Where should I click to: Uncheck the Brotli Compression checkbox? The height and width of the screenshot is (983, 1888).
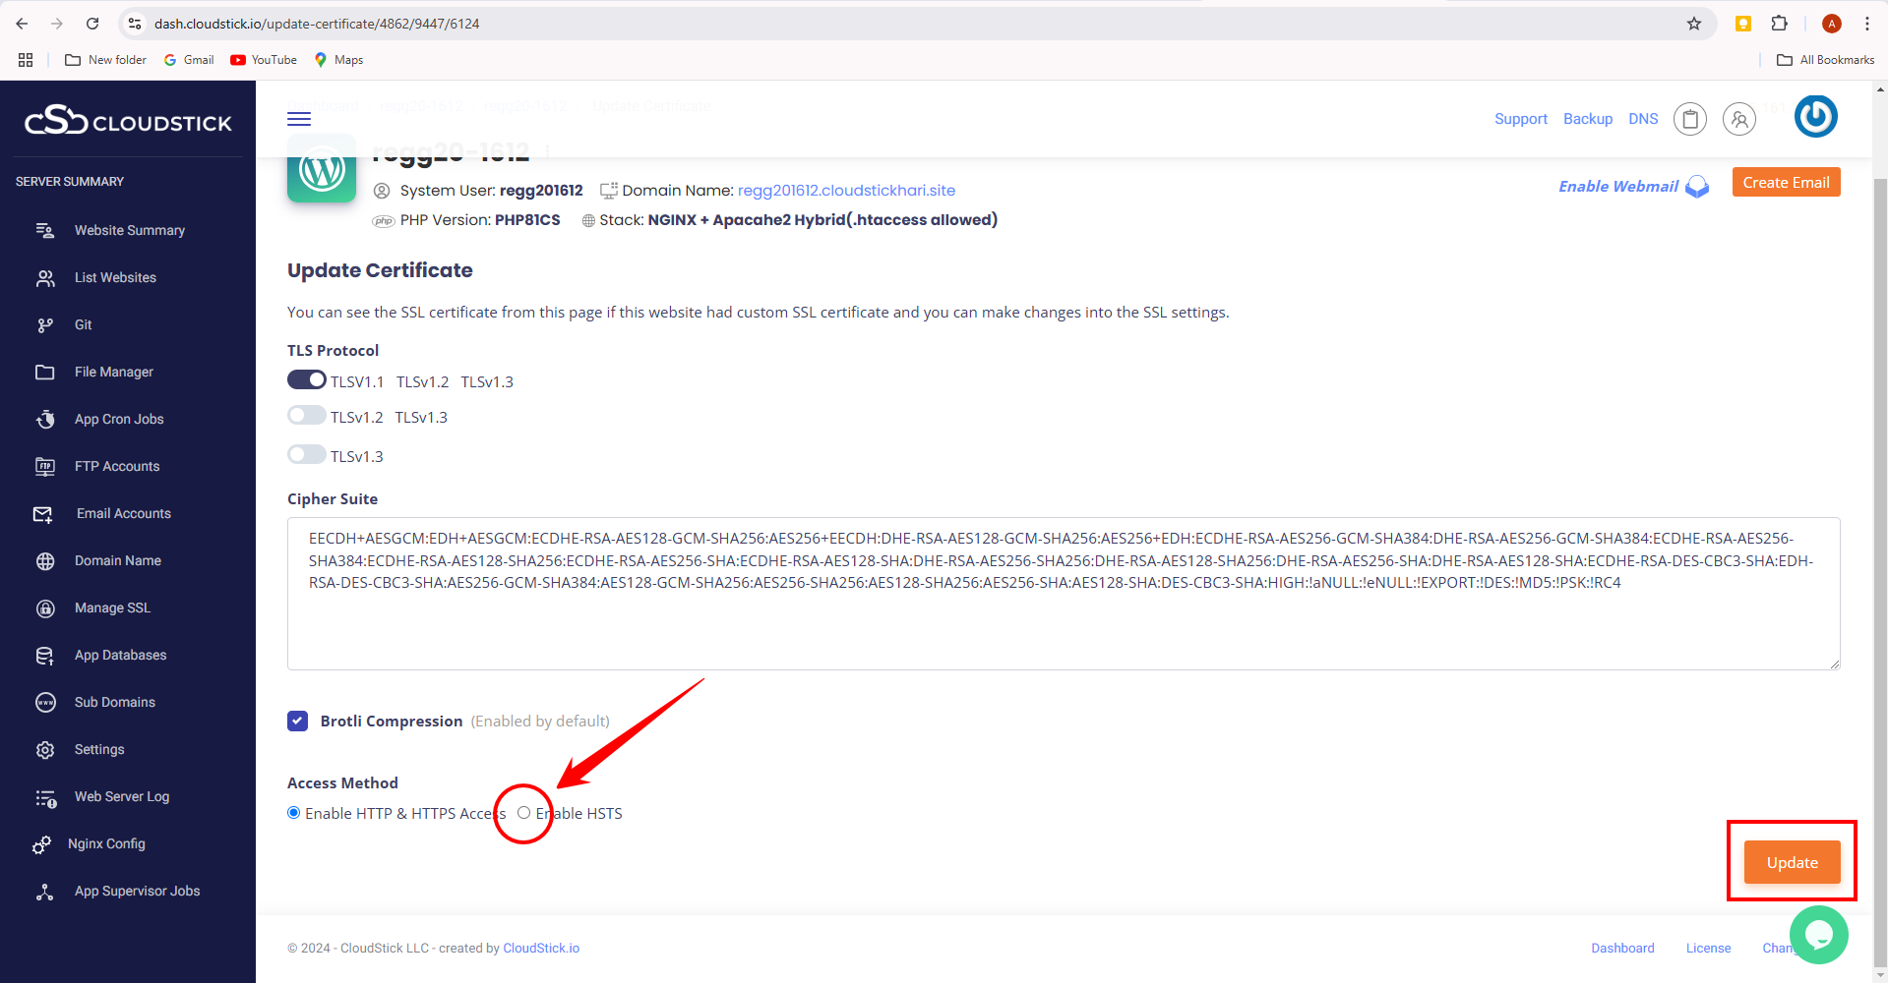pos(298,722)
